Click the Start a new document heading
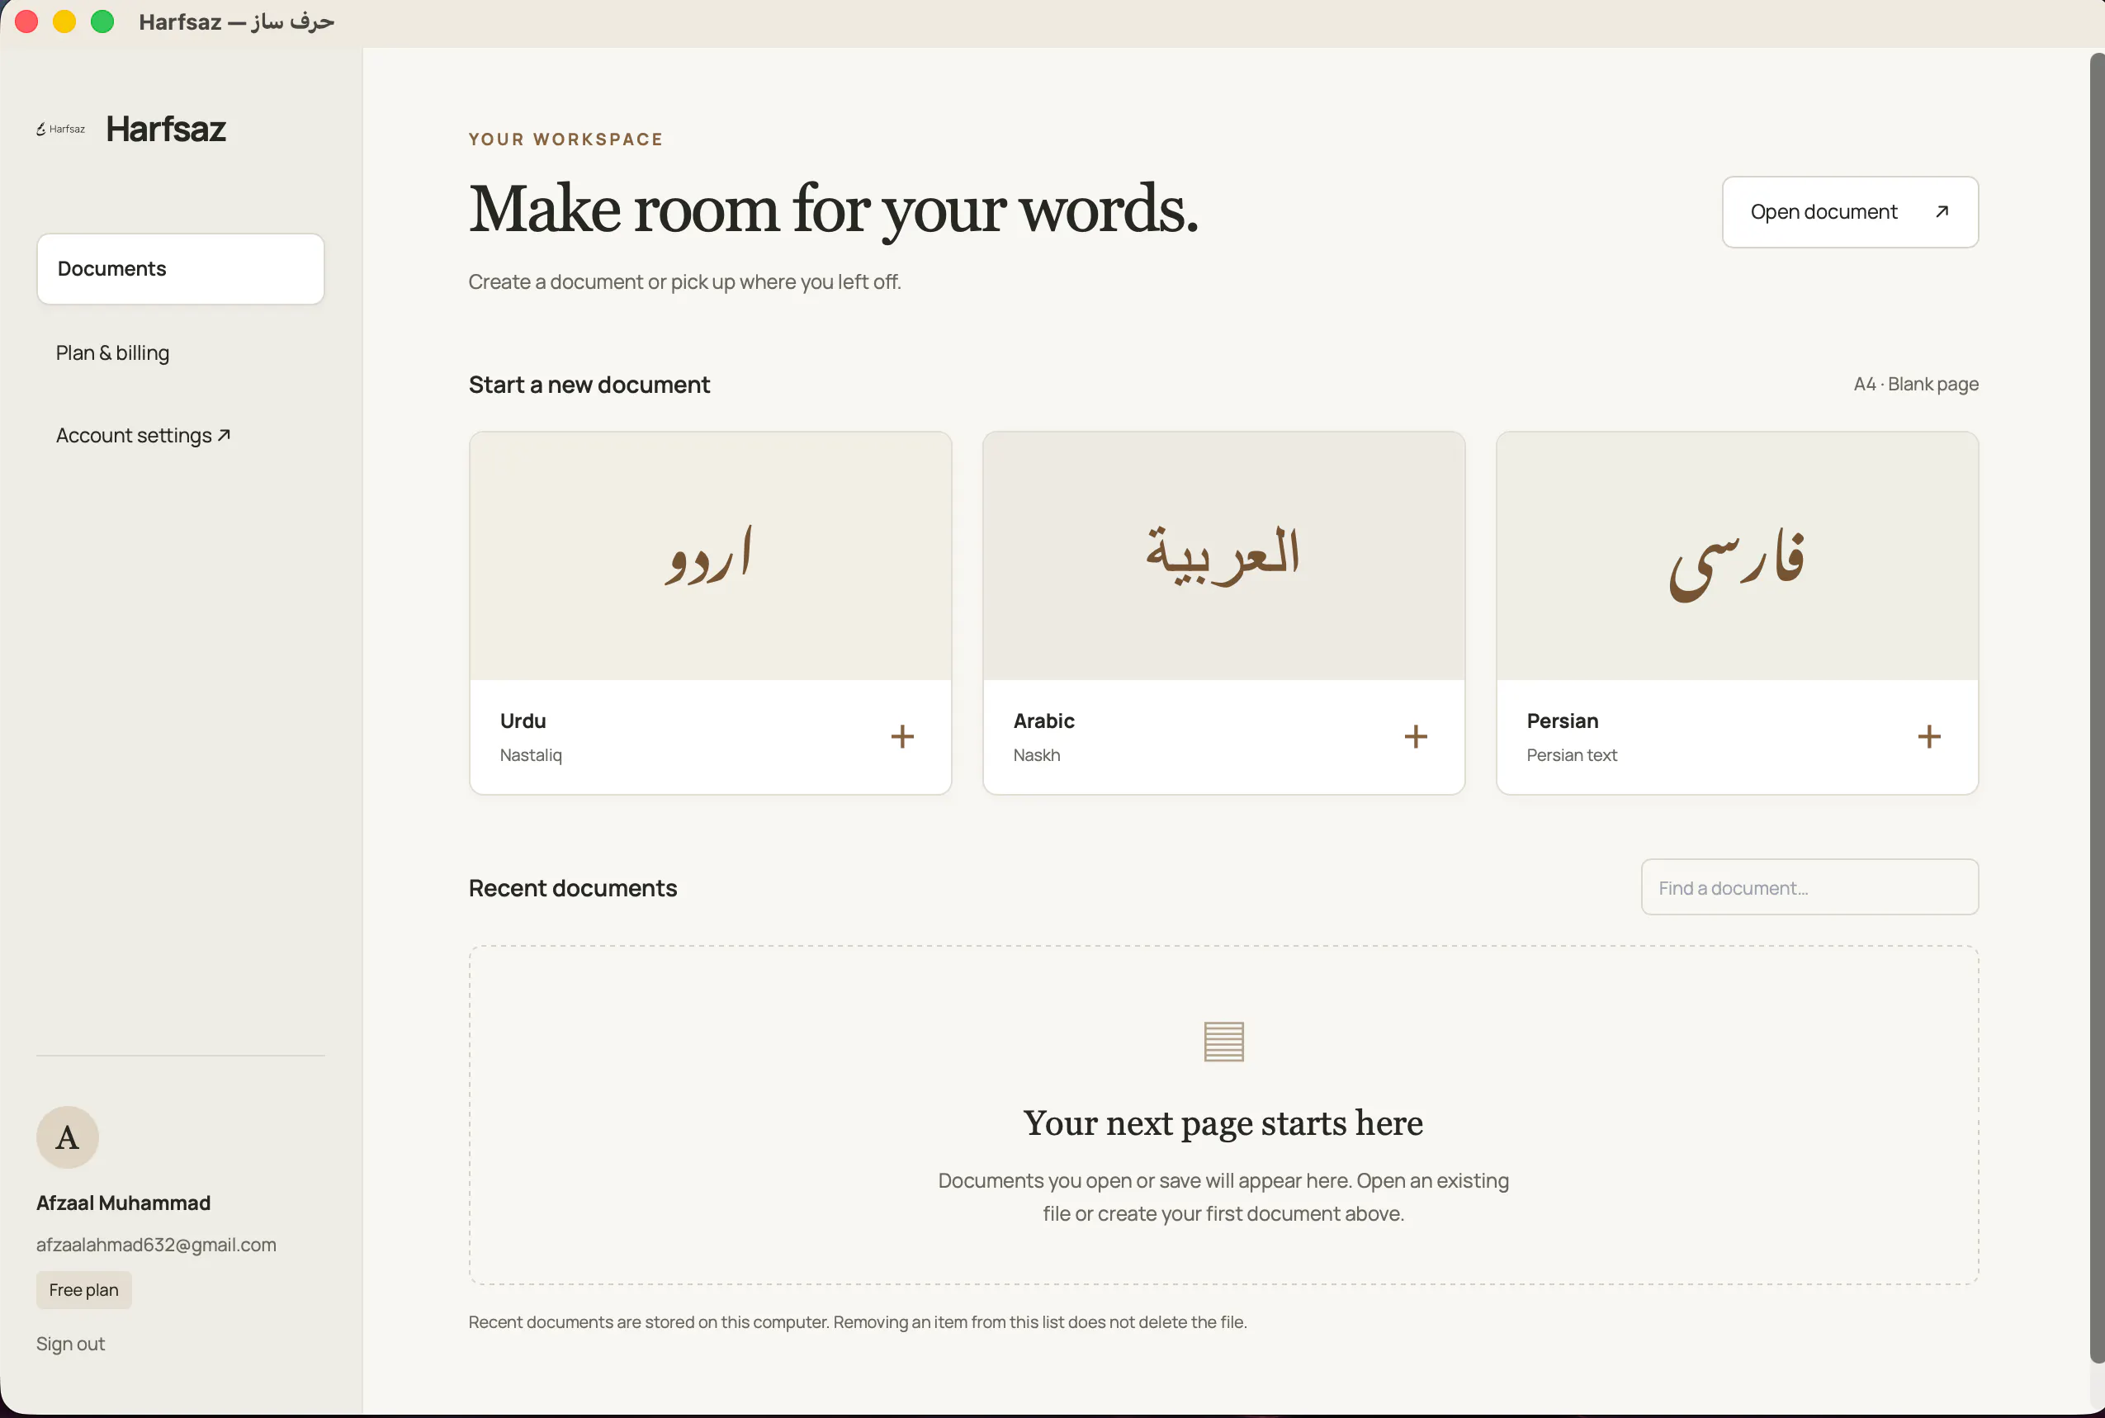2105x1418 pixels. [589, 385]
